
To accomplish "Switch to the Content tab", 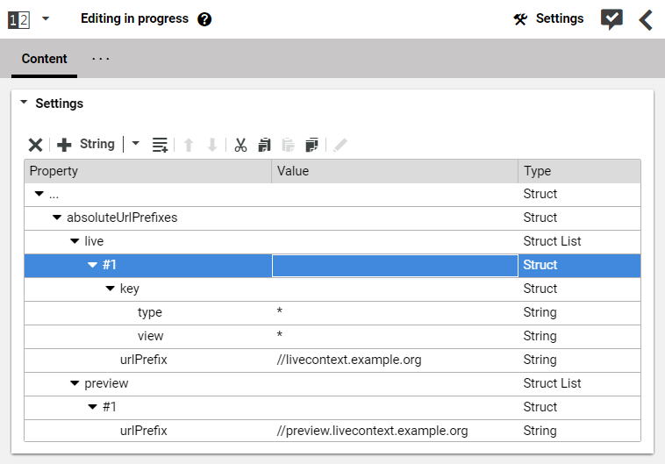I will pos(44,59).
